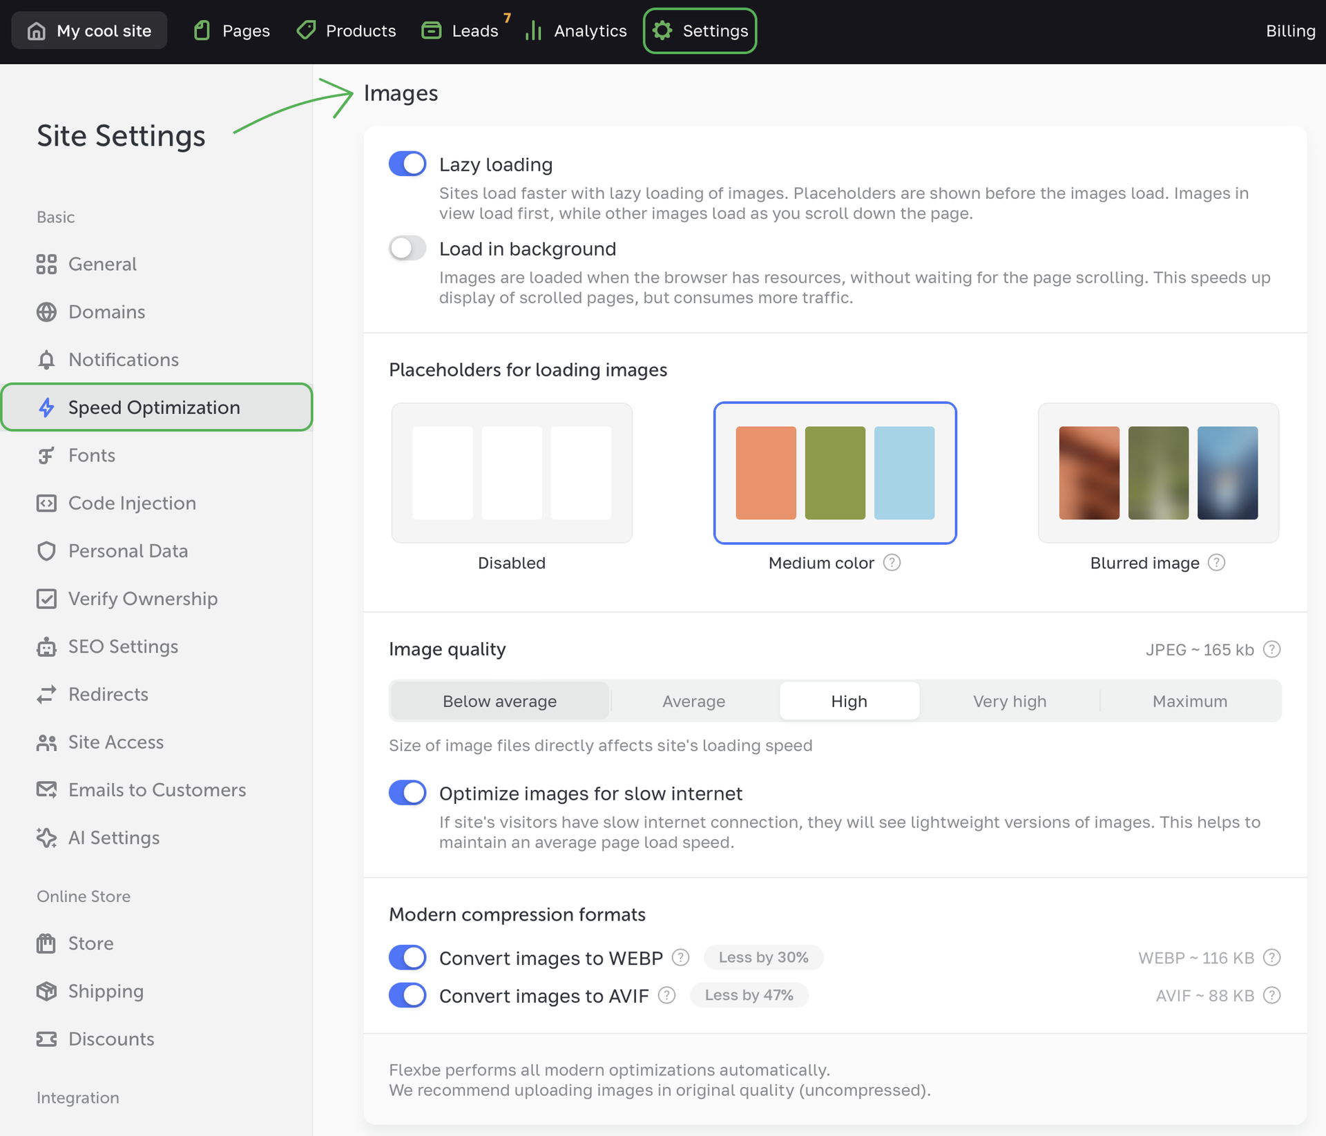
Task: Click help icon next to Medium color
Action: 892,563
